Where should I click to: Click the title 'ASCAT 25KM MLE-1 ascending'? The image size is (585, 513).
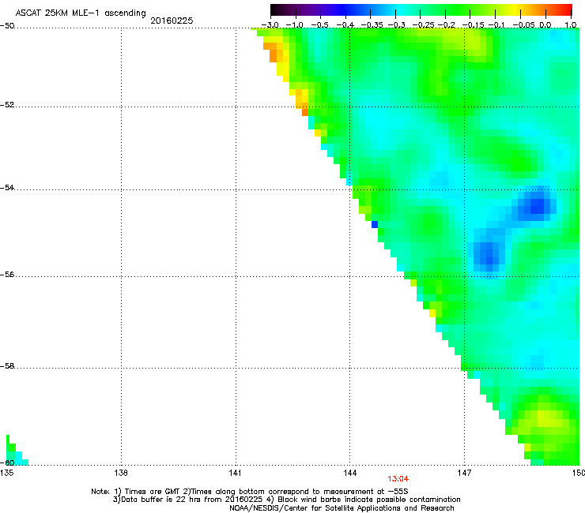click(x=81, y=13)
